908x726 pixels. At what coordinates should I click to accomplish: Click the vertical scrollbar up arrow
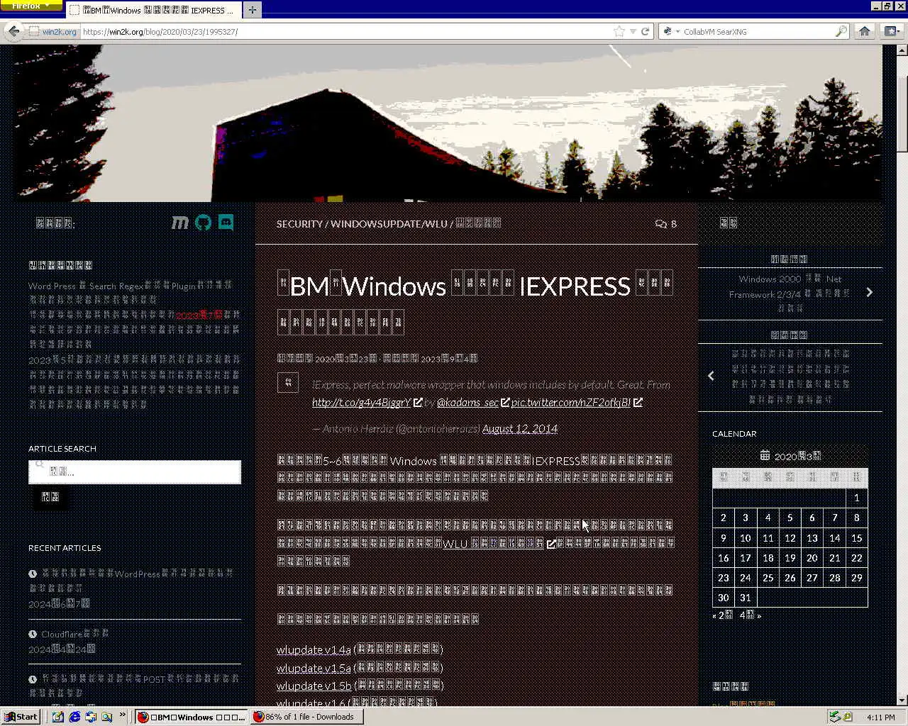[902, 50]
